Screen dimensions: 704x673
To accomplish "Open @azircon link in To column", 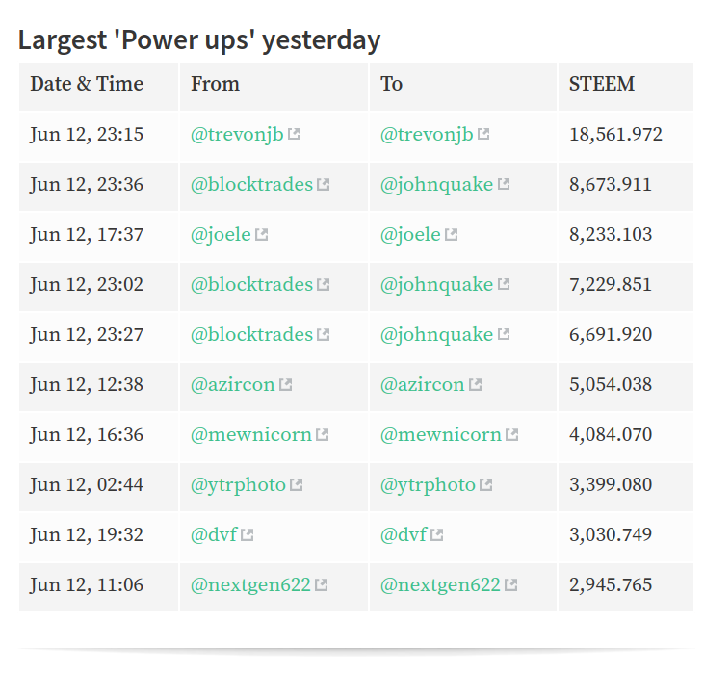I will 422,385.
